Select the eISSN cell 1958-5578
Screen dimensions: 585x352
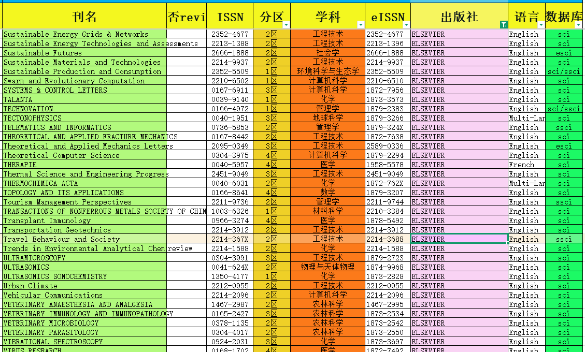click(388, 165)
